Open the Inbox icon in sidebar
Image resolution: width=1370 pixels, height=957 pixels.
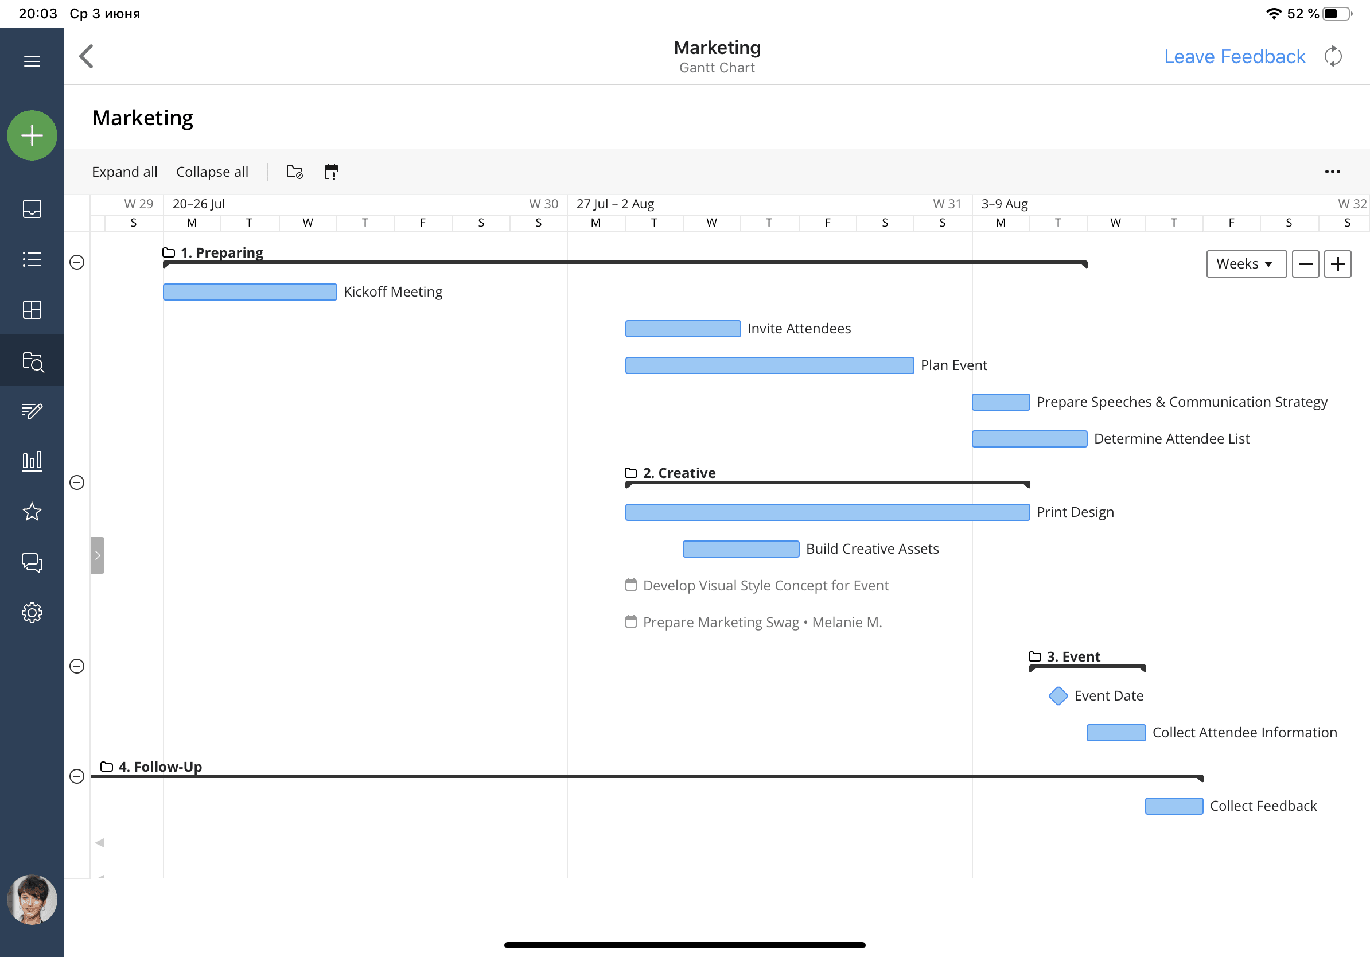pos(32,209)
